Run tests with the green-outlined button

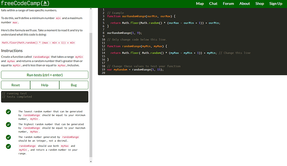tap(45, 75)
